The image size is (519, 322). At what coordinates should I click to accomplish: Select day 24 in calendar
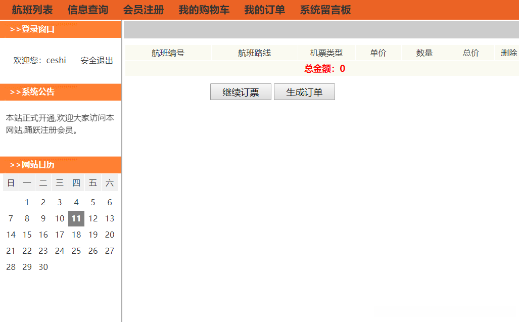[60, 251]
